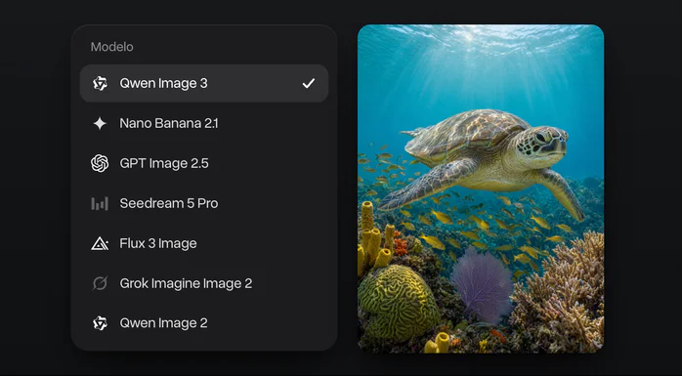Viewport: 682px width, 376px height.
Task: Click the Qwen Image 2 logo icon
Action: 100,323
